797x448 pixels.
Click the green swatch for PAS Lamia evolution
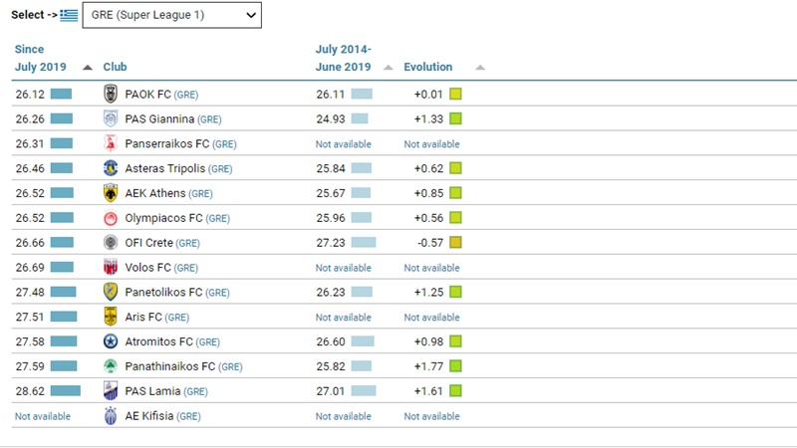click(x=455, y=391)
